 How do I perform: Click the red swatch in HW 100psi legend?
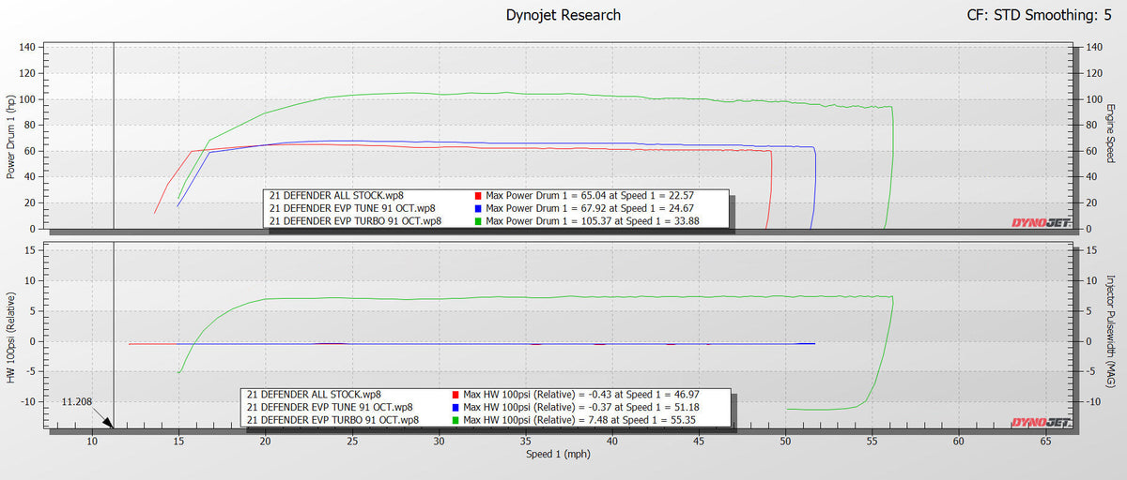[x=456, y=395]
